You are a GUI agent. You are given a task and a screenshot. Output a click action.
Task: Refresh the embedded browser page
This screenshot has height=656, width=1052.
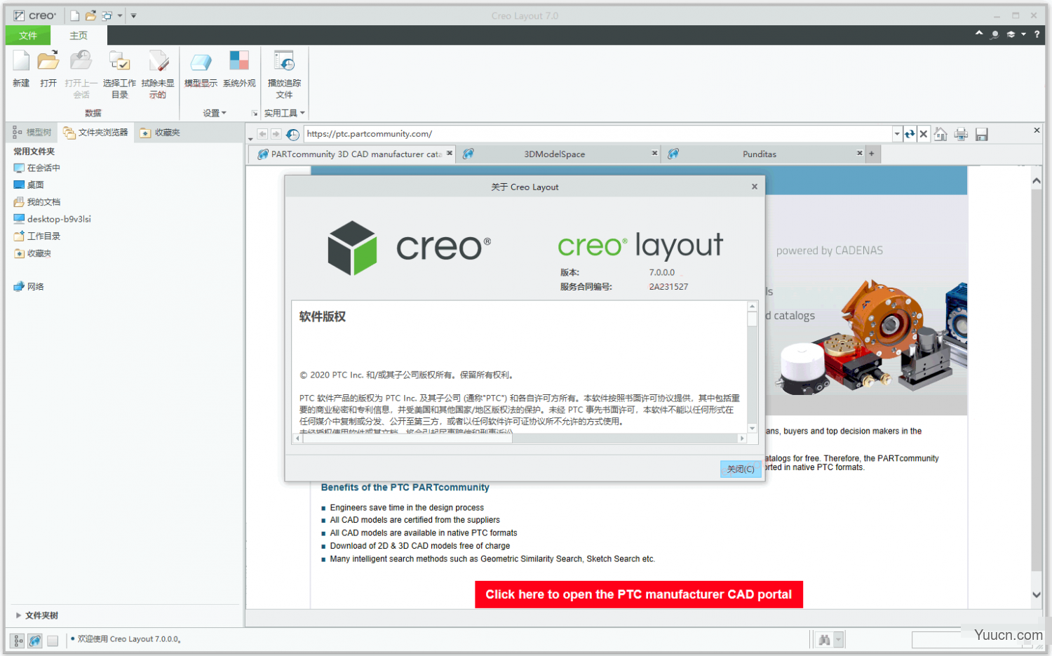click(x=910, y=134)
